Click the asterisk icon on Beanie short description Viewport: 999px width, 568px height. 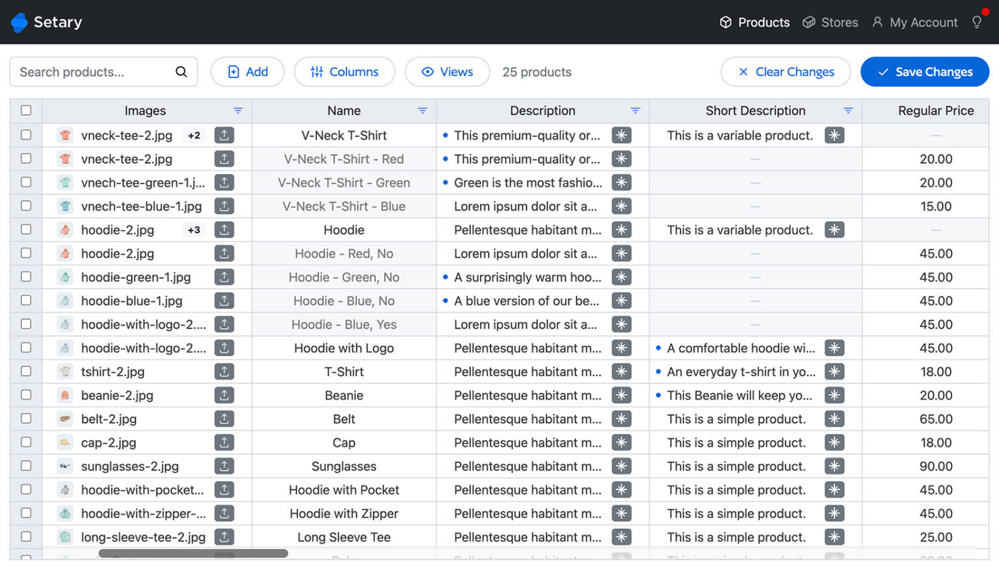point(834,395)
